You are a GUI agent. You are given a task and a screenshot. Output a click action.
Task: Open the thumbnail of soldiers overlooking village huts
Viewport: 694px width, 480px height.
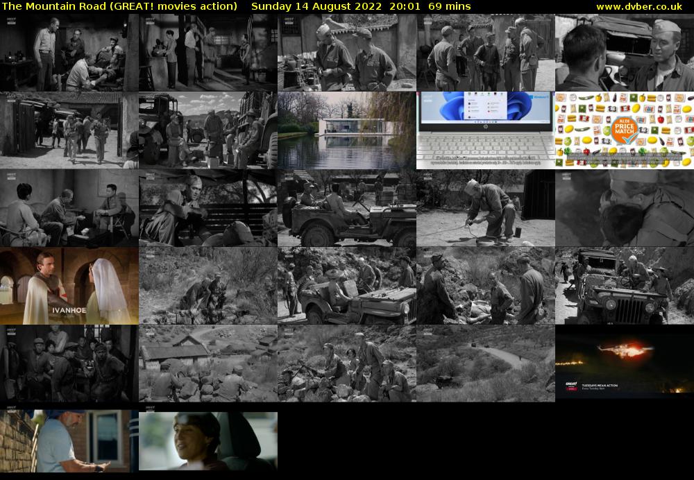pos(208,363)
